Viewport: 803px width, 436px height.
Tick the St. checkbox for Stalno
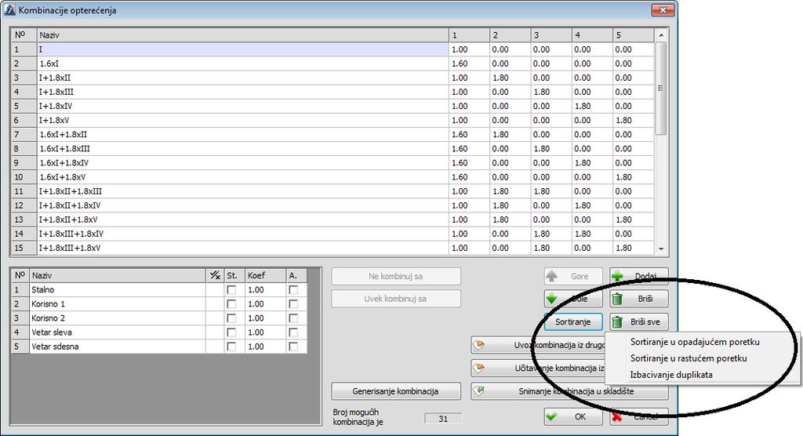coord(231,290)
